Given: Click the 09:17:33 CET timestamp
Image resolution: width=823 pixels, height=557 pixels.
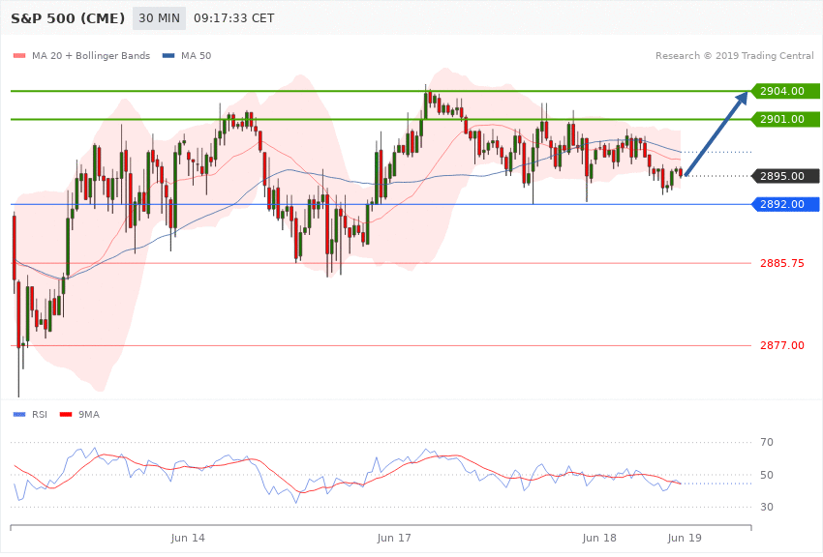Looking at the screenshot, I should (234, 18).
